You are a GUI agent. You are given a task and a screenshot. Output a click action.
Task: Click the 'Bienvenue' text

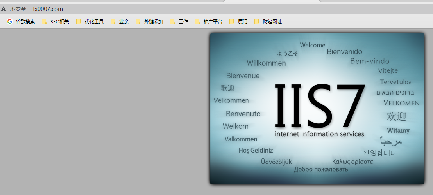pos(243,76)
